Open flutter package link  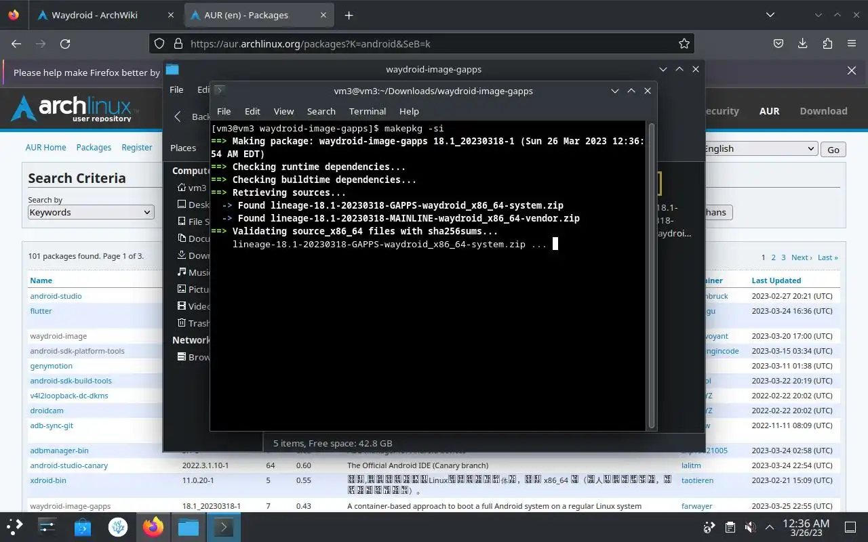coord(41,311)
